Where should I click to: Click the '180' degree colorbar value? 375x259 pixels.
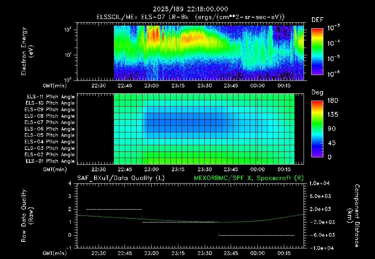[x=333, y=101]
